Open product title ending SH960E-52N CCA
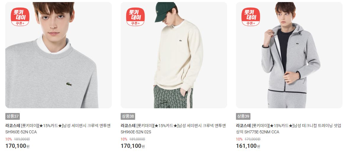Screen dimensions: 343x154 [58, 129]
